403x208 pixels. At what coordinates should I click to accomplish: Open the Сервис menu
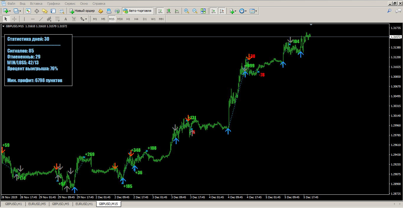click(70, 4)
